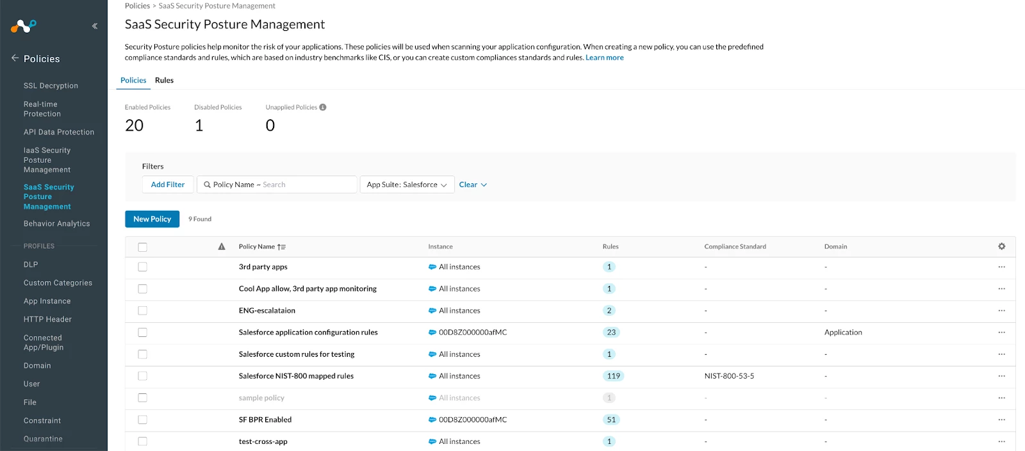Open API Data Protection menu item
The image size is (1025, 451).
click(59, 132)
